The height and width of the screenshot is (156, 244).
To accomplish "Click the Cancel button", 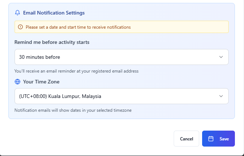I will tap(186, 139).
